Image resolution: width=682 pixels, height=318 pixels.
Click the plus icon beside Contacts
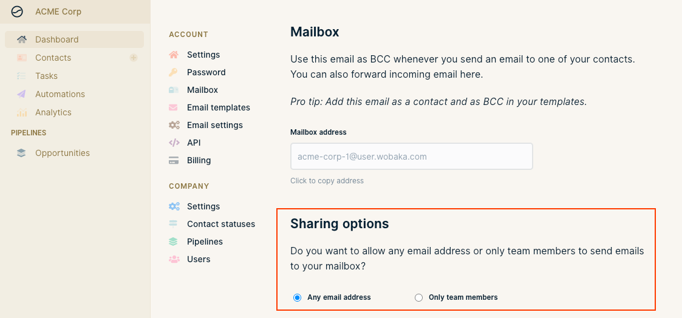[x=134, y=58]
